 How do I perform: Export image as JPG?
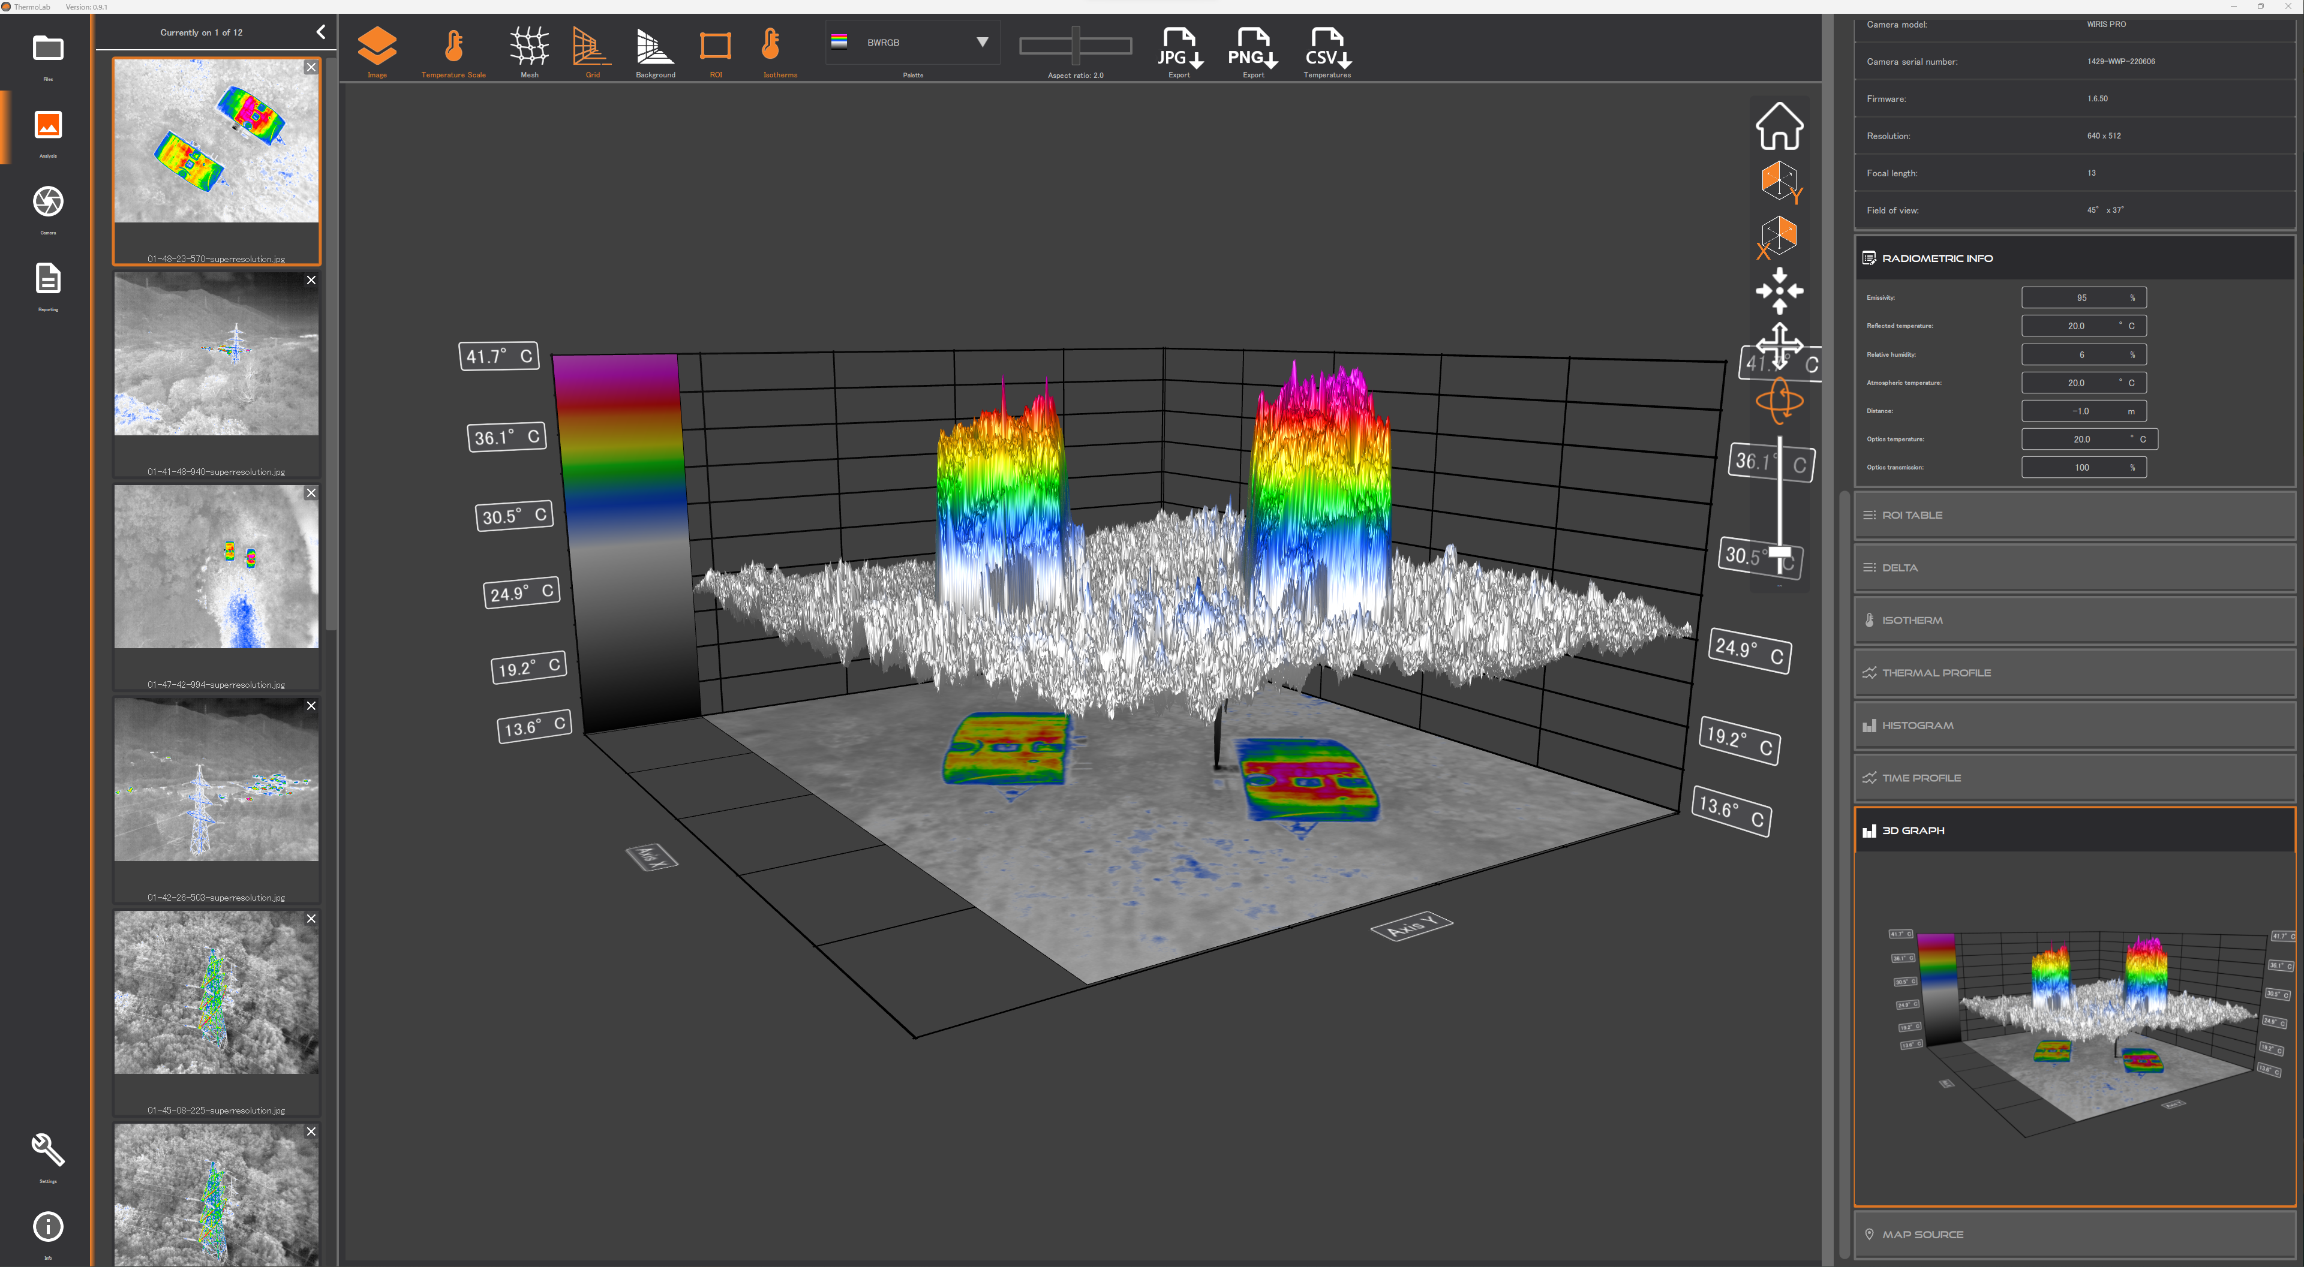click(x=1179, y=50)
